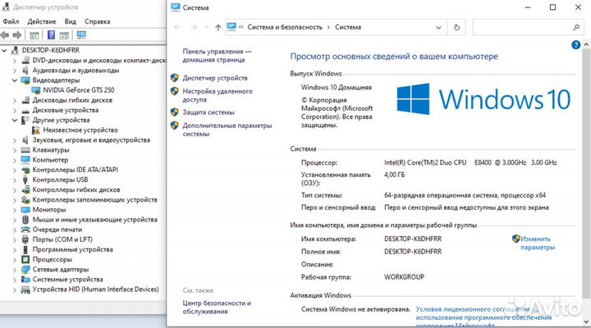
Task: Click the Network adapters icon
Action: pos(25,270)
